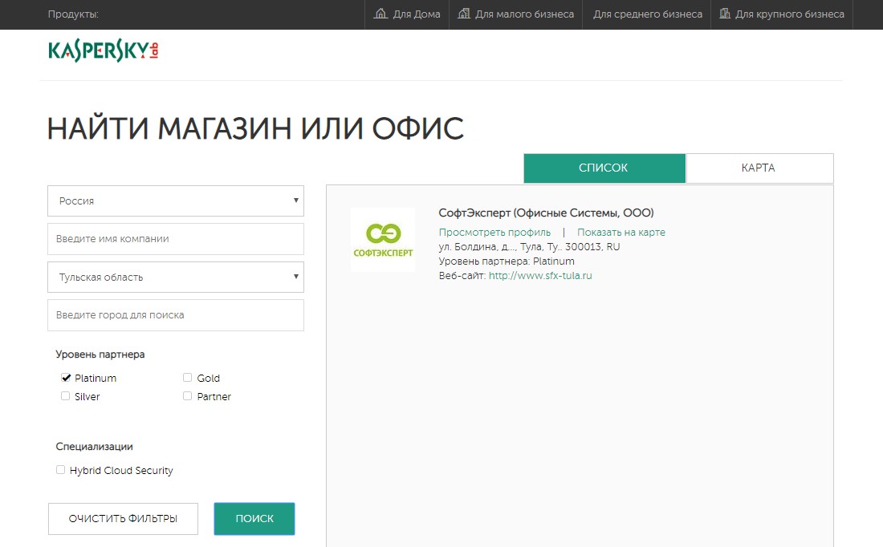Open Просмотреть профиль link
This screenshot has width=883, height=547.
click(494, 233)
